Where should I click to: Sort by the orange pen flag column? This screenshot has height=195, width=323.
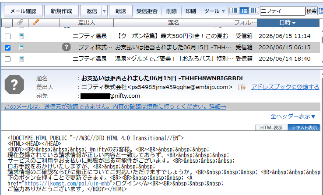point(36,22)
